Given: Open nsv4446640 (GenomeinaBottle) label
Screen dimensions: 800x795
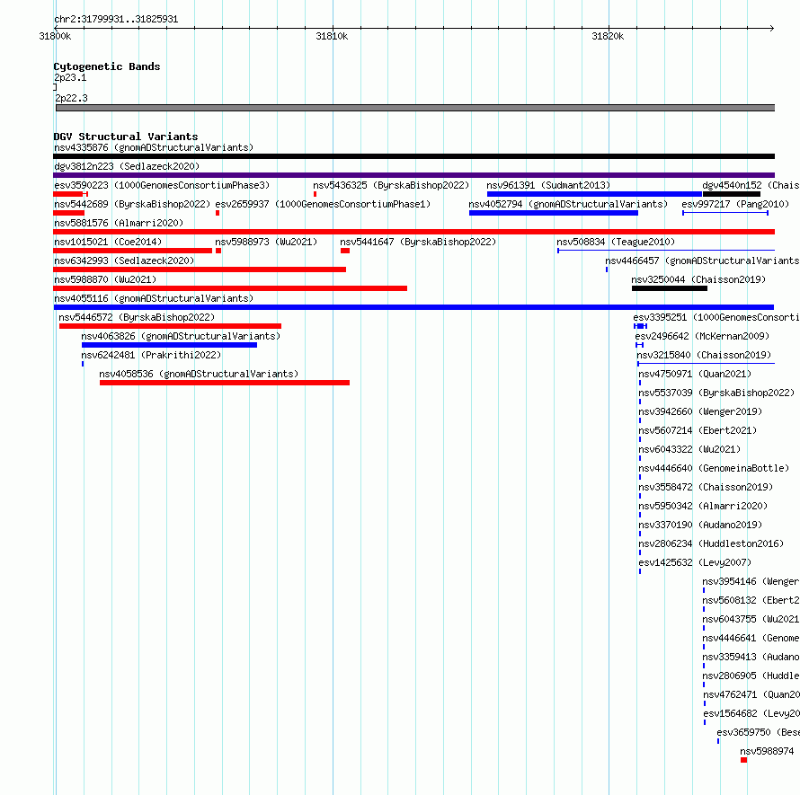Looking at the screenshot, I should [714, 469].
